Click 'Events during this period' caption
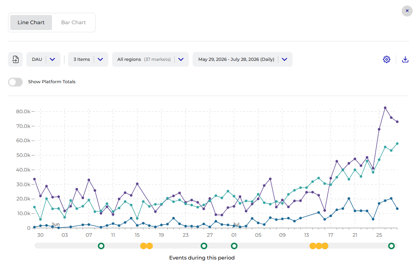This screenshot has width=413, height=265. coord(202,258)
